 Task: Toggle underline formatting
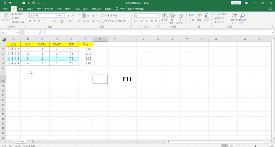point(39,21)
